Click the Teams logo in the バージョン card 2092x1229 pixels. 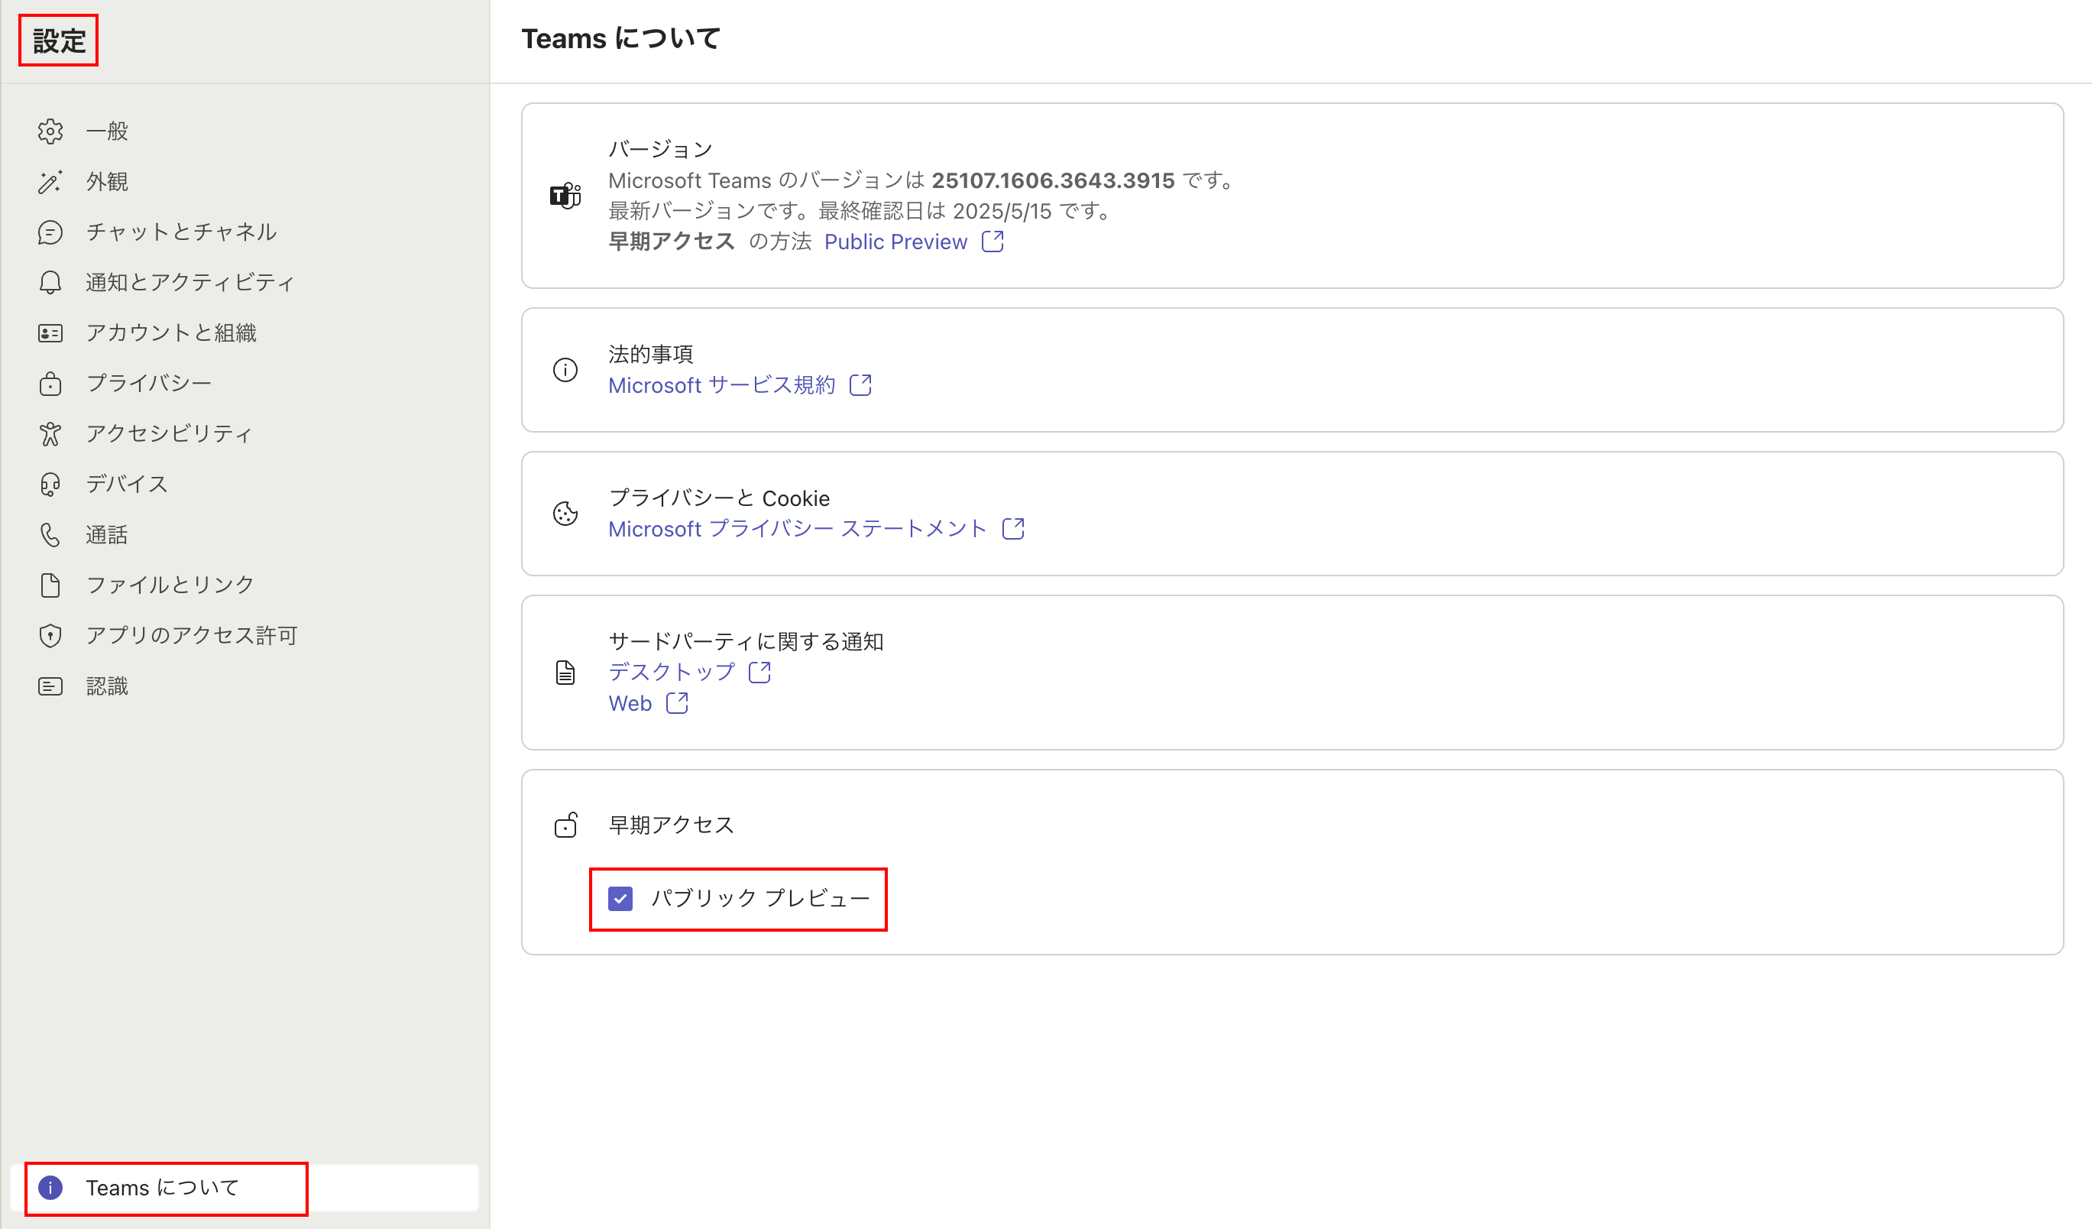pyautogui.click(x=565, y=196)
